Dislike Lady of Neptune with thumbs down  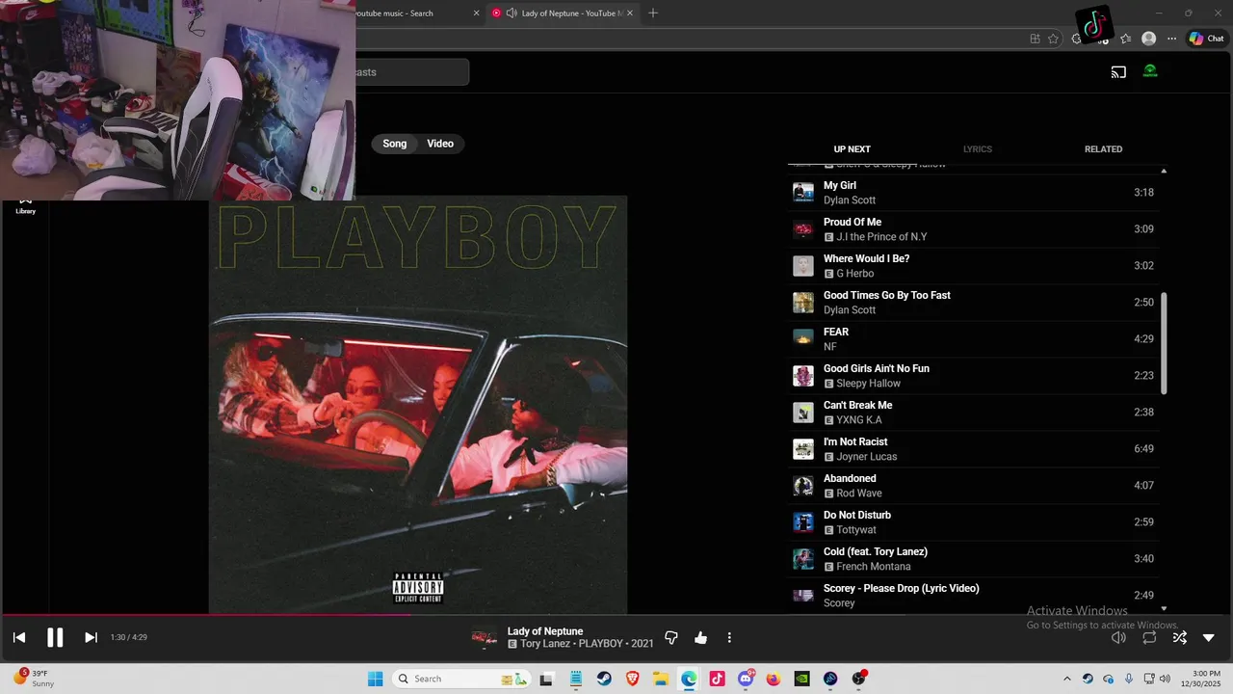tap(671, 637)
